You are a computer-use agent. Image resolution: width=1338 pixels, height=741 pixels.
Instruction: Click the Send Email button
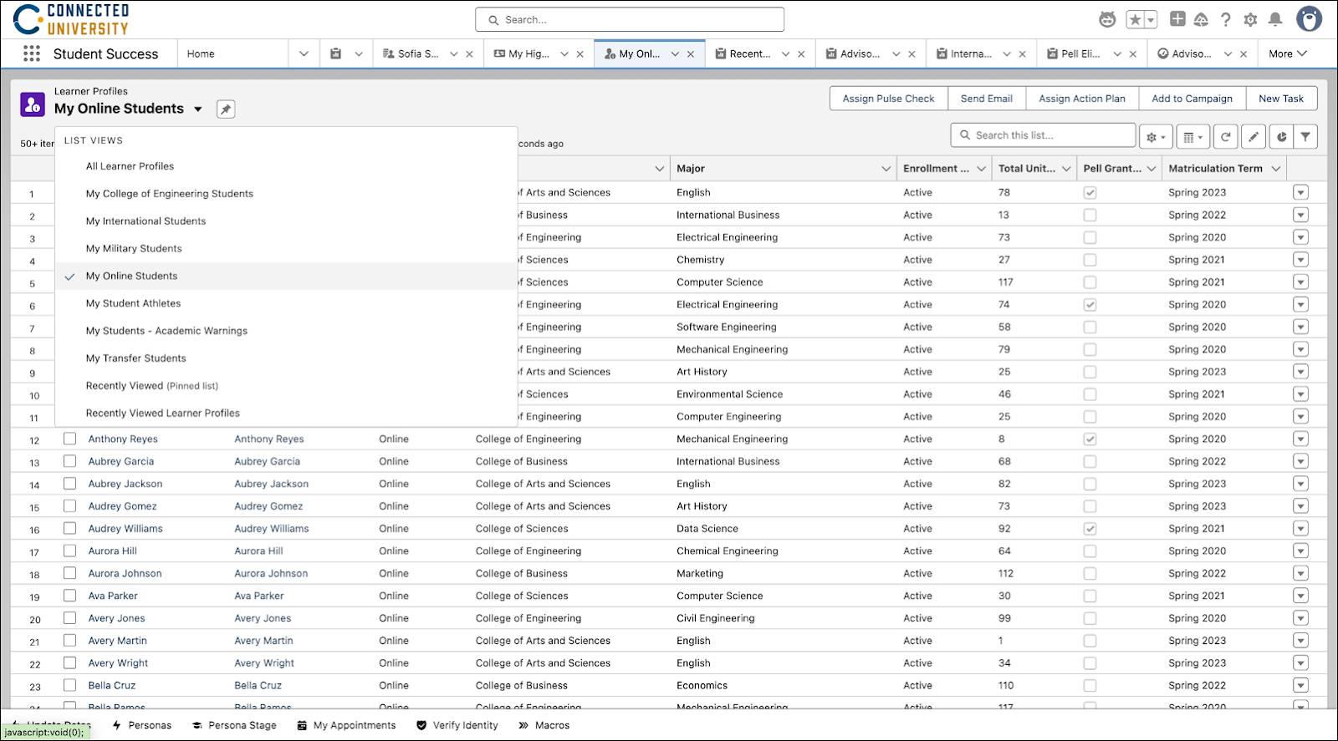(987, 99)
